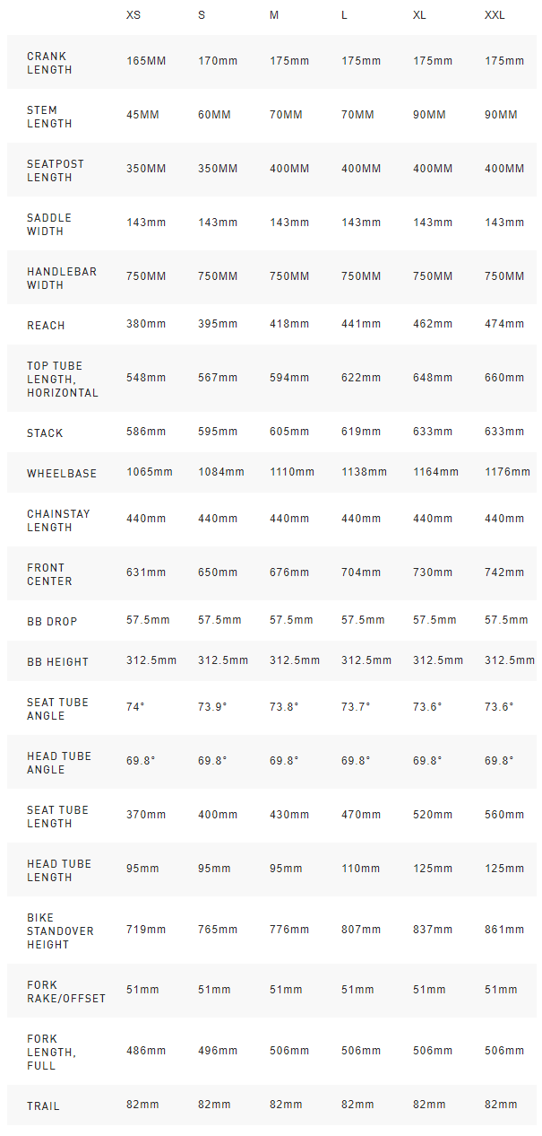Image resolution: width=542 pixels, height=1136 pixels.
Task: Click the Fork Rake/Offset row label
Action: pyautogui.click(x=66, y=992)
